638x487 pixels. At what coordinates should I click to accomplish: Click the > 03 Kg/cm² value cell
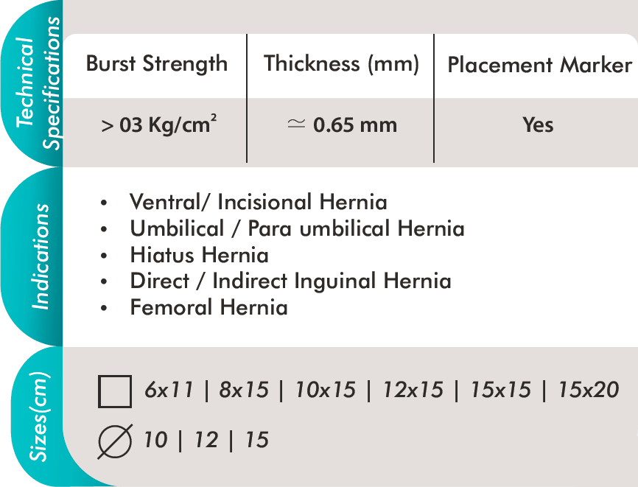158,124
